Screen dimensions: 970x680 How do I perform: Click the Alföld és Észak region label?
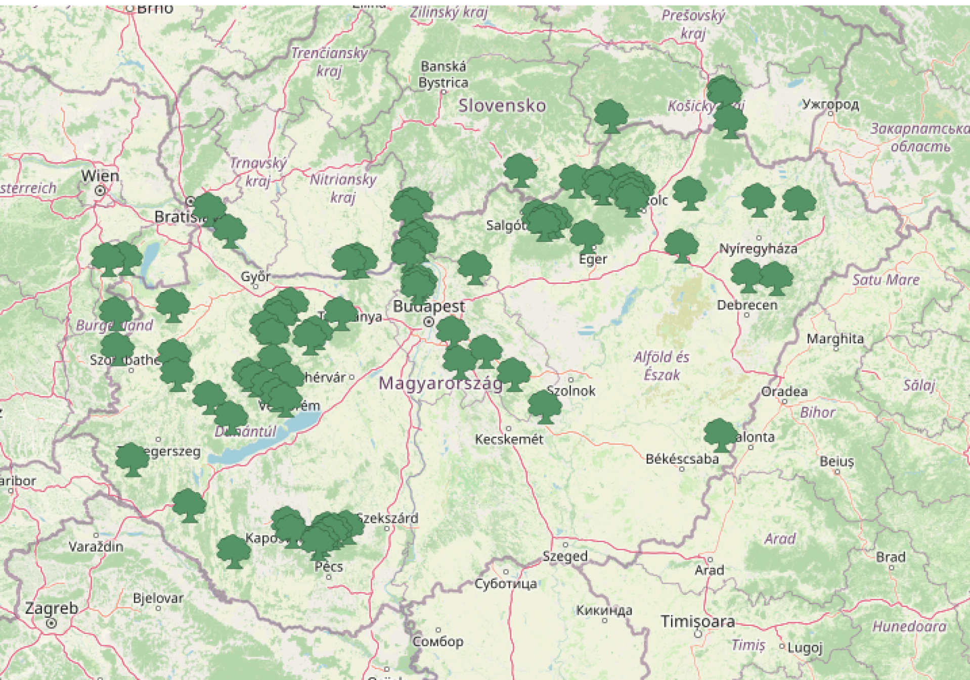[x=662, y=366]
